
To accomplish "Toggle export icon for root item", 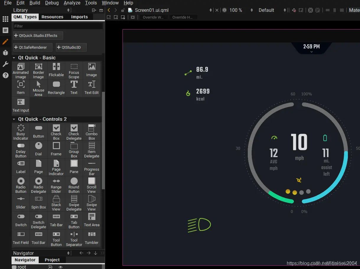I will pyautogui.click(x=50, y=267).
